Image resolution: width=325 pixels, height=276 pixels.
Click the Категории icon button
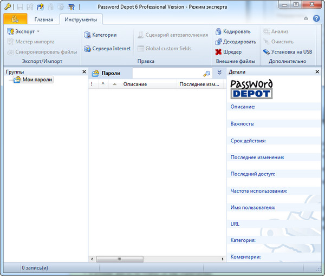[x=100, y=35]
